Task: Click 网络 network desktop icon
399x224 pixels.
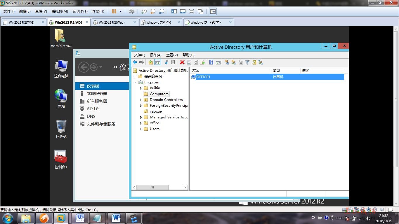Action: click(x=61, y=99)
